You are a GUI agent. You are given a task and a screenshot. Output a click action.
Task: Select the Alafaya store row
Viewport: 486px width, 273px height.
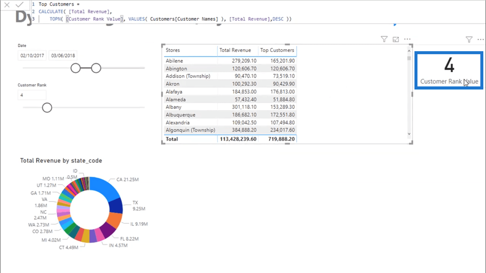click(230, 92)
